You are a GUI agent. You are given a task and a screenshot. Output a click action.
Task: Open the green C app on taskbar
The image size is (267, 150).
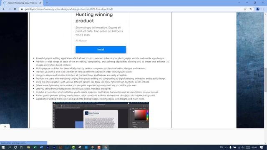click(73, 147)
